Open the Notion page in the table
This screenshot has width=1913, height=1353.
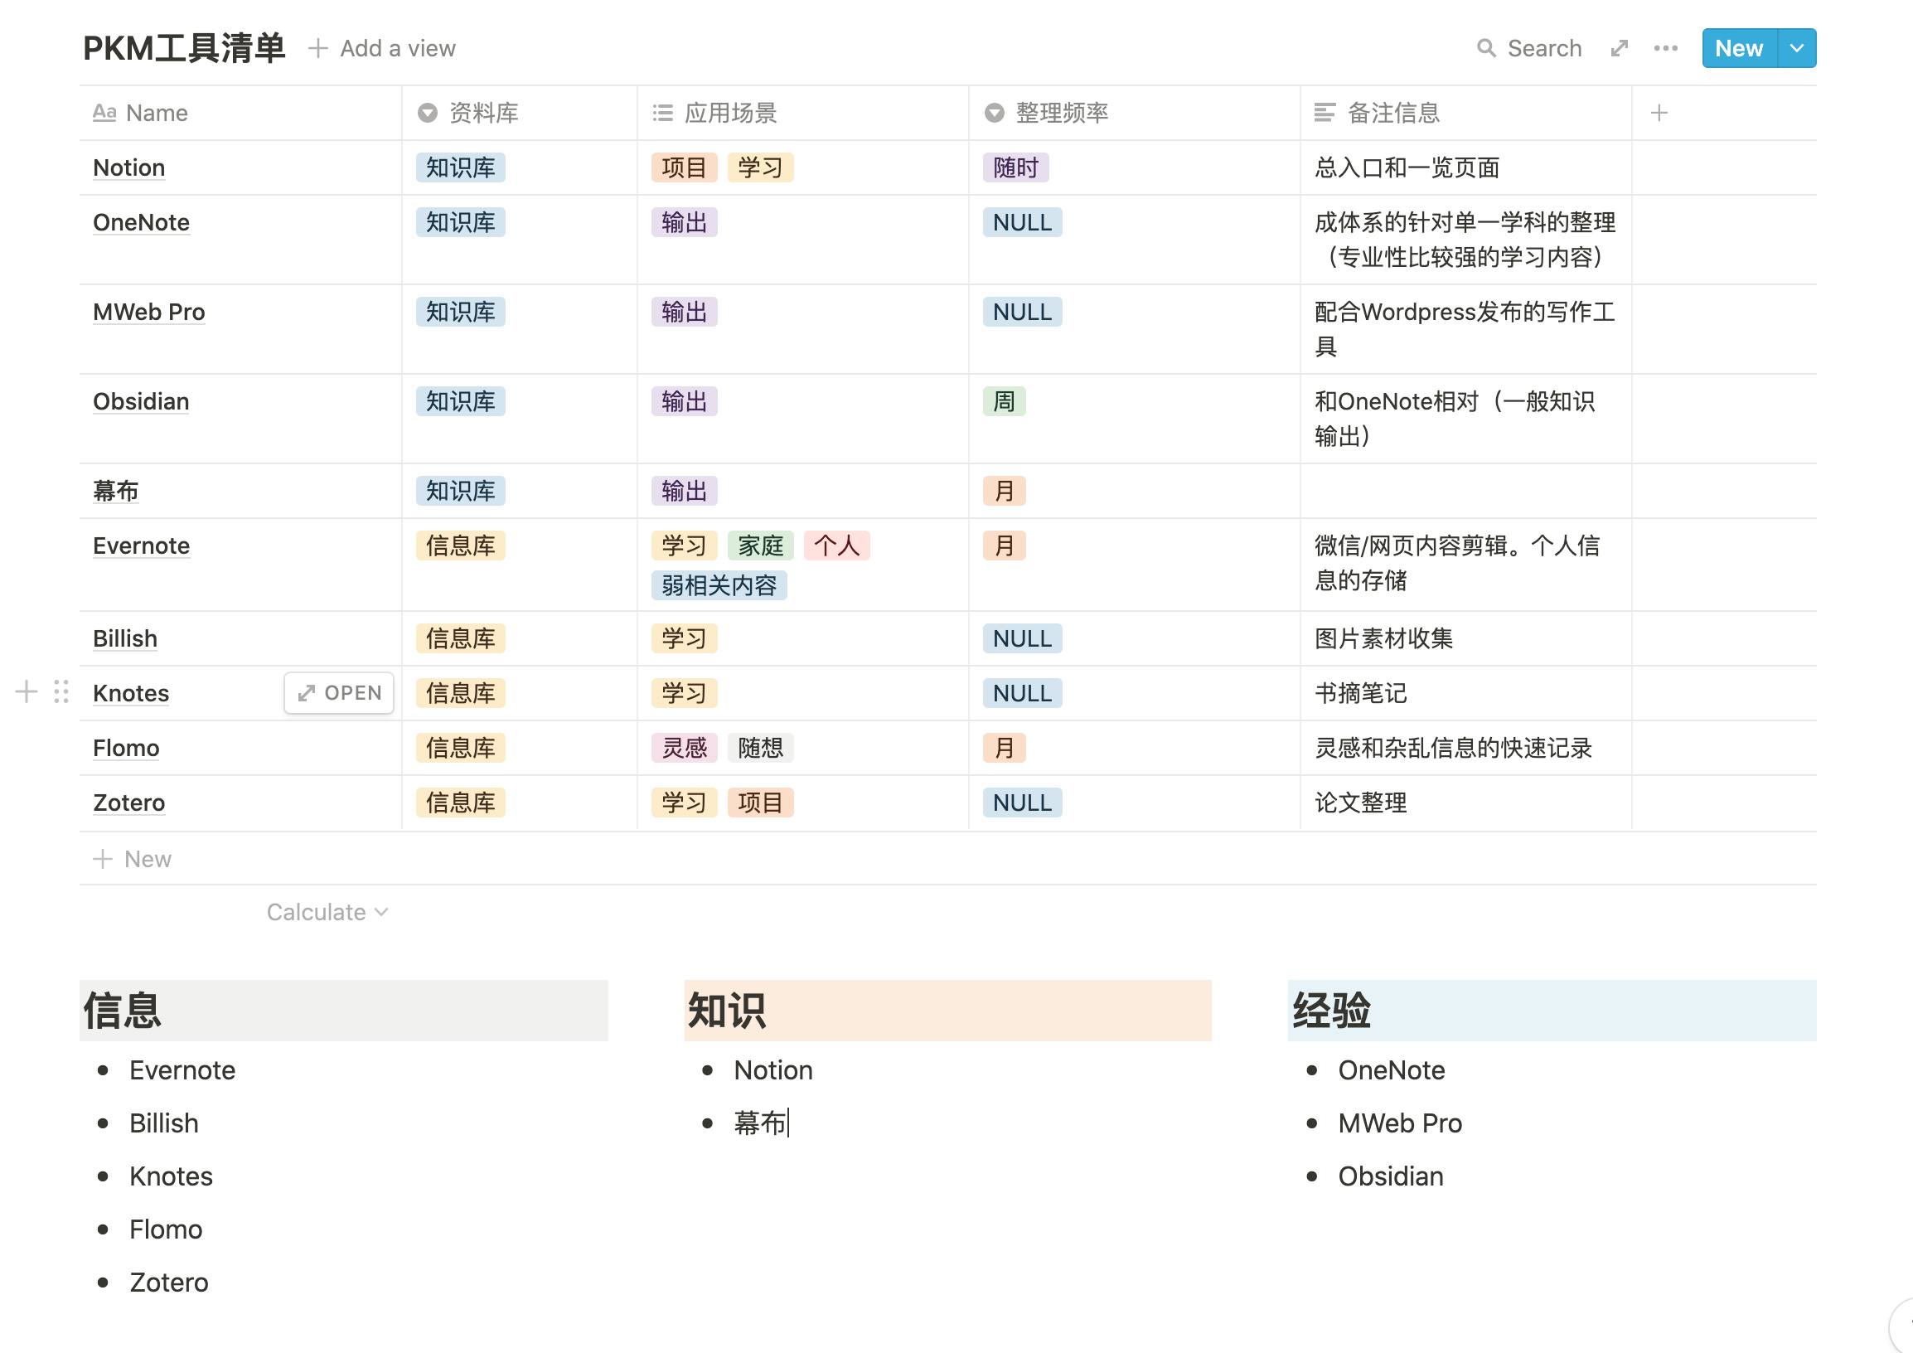point(129,167)
